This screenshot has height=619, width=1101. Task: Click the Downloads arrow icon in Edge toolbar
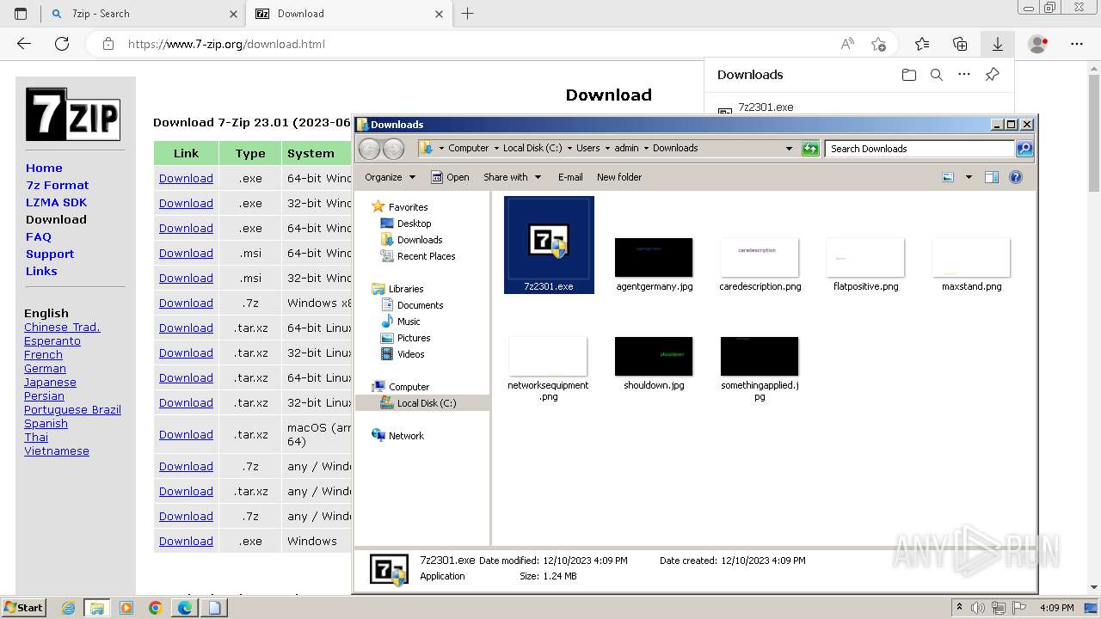998,44
